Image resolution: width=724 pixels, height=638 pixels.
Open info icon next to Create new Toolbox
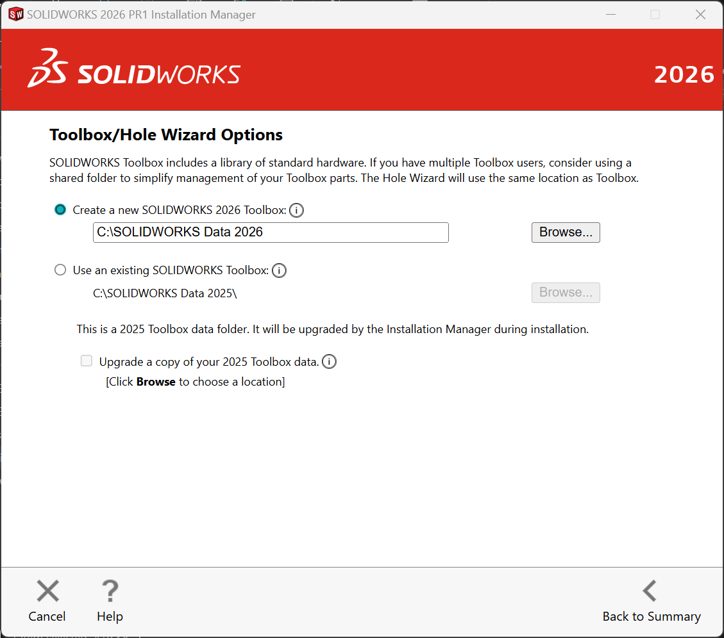296,210
